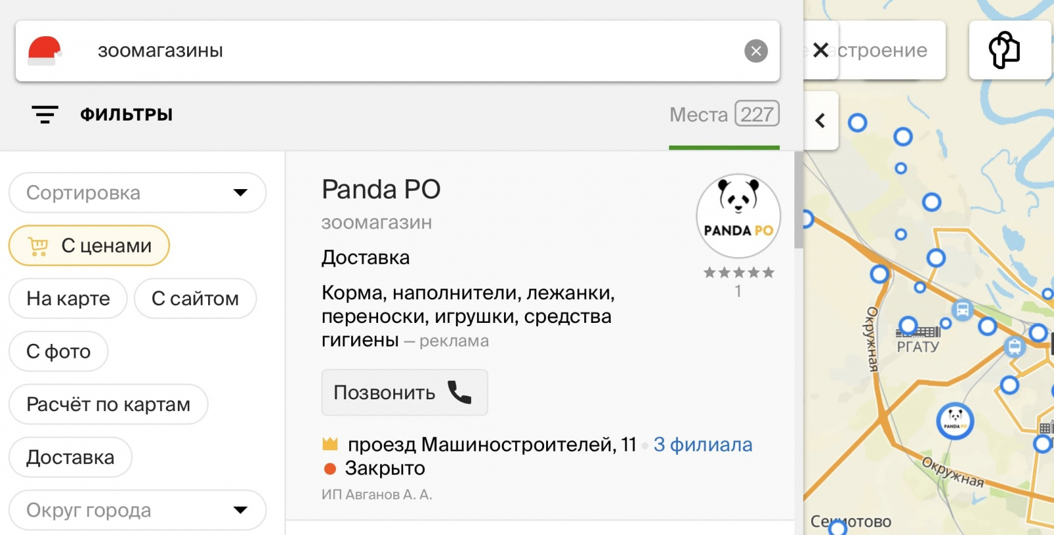Expand the "Округ города" dropdown
The width and height of the screenshot is (1054, 535).
click(137, 510)
